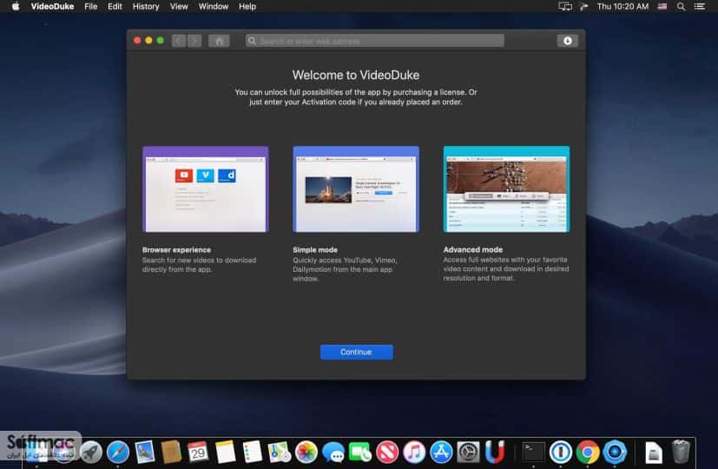Open Magnet red horseshoe icon in Dock
Screen dimensions: 718x469
(x=495, y=452)
